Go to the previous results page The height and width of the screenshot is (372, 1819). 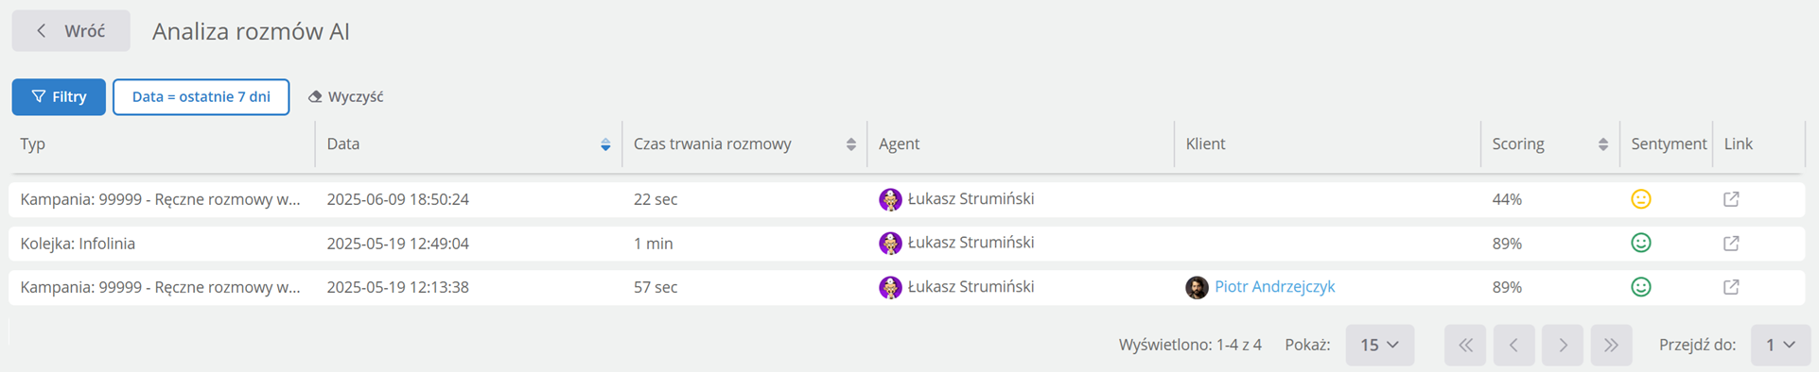[1513, 346]
